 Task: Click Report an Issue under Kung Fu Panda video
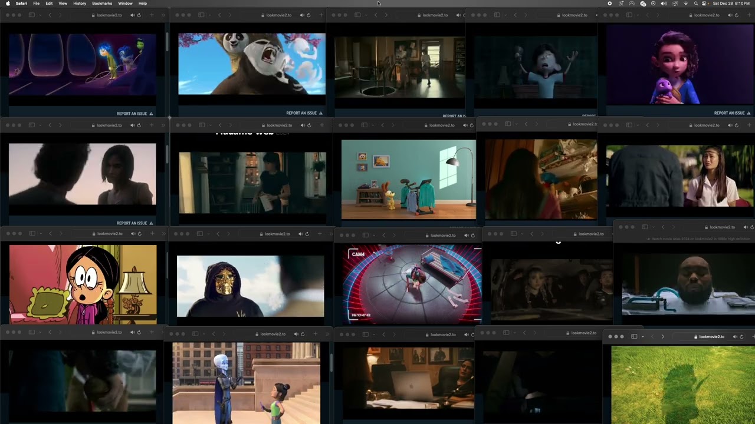point(304,113)
